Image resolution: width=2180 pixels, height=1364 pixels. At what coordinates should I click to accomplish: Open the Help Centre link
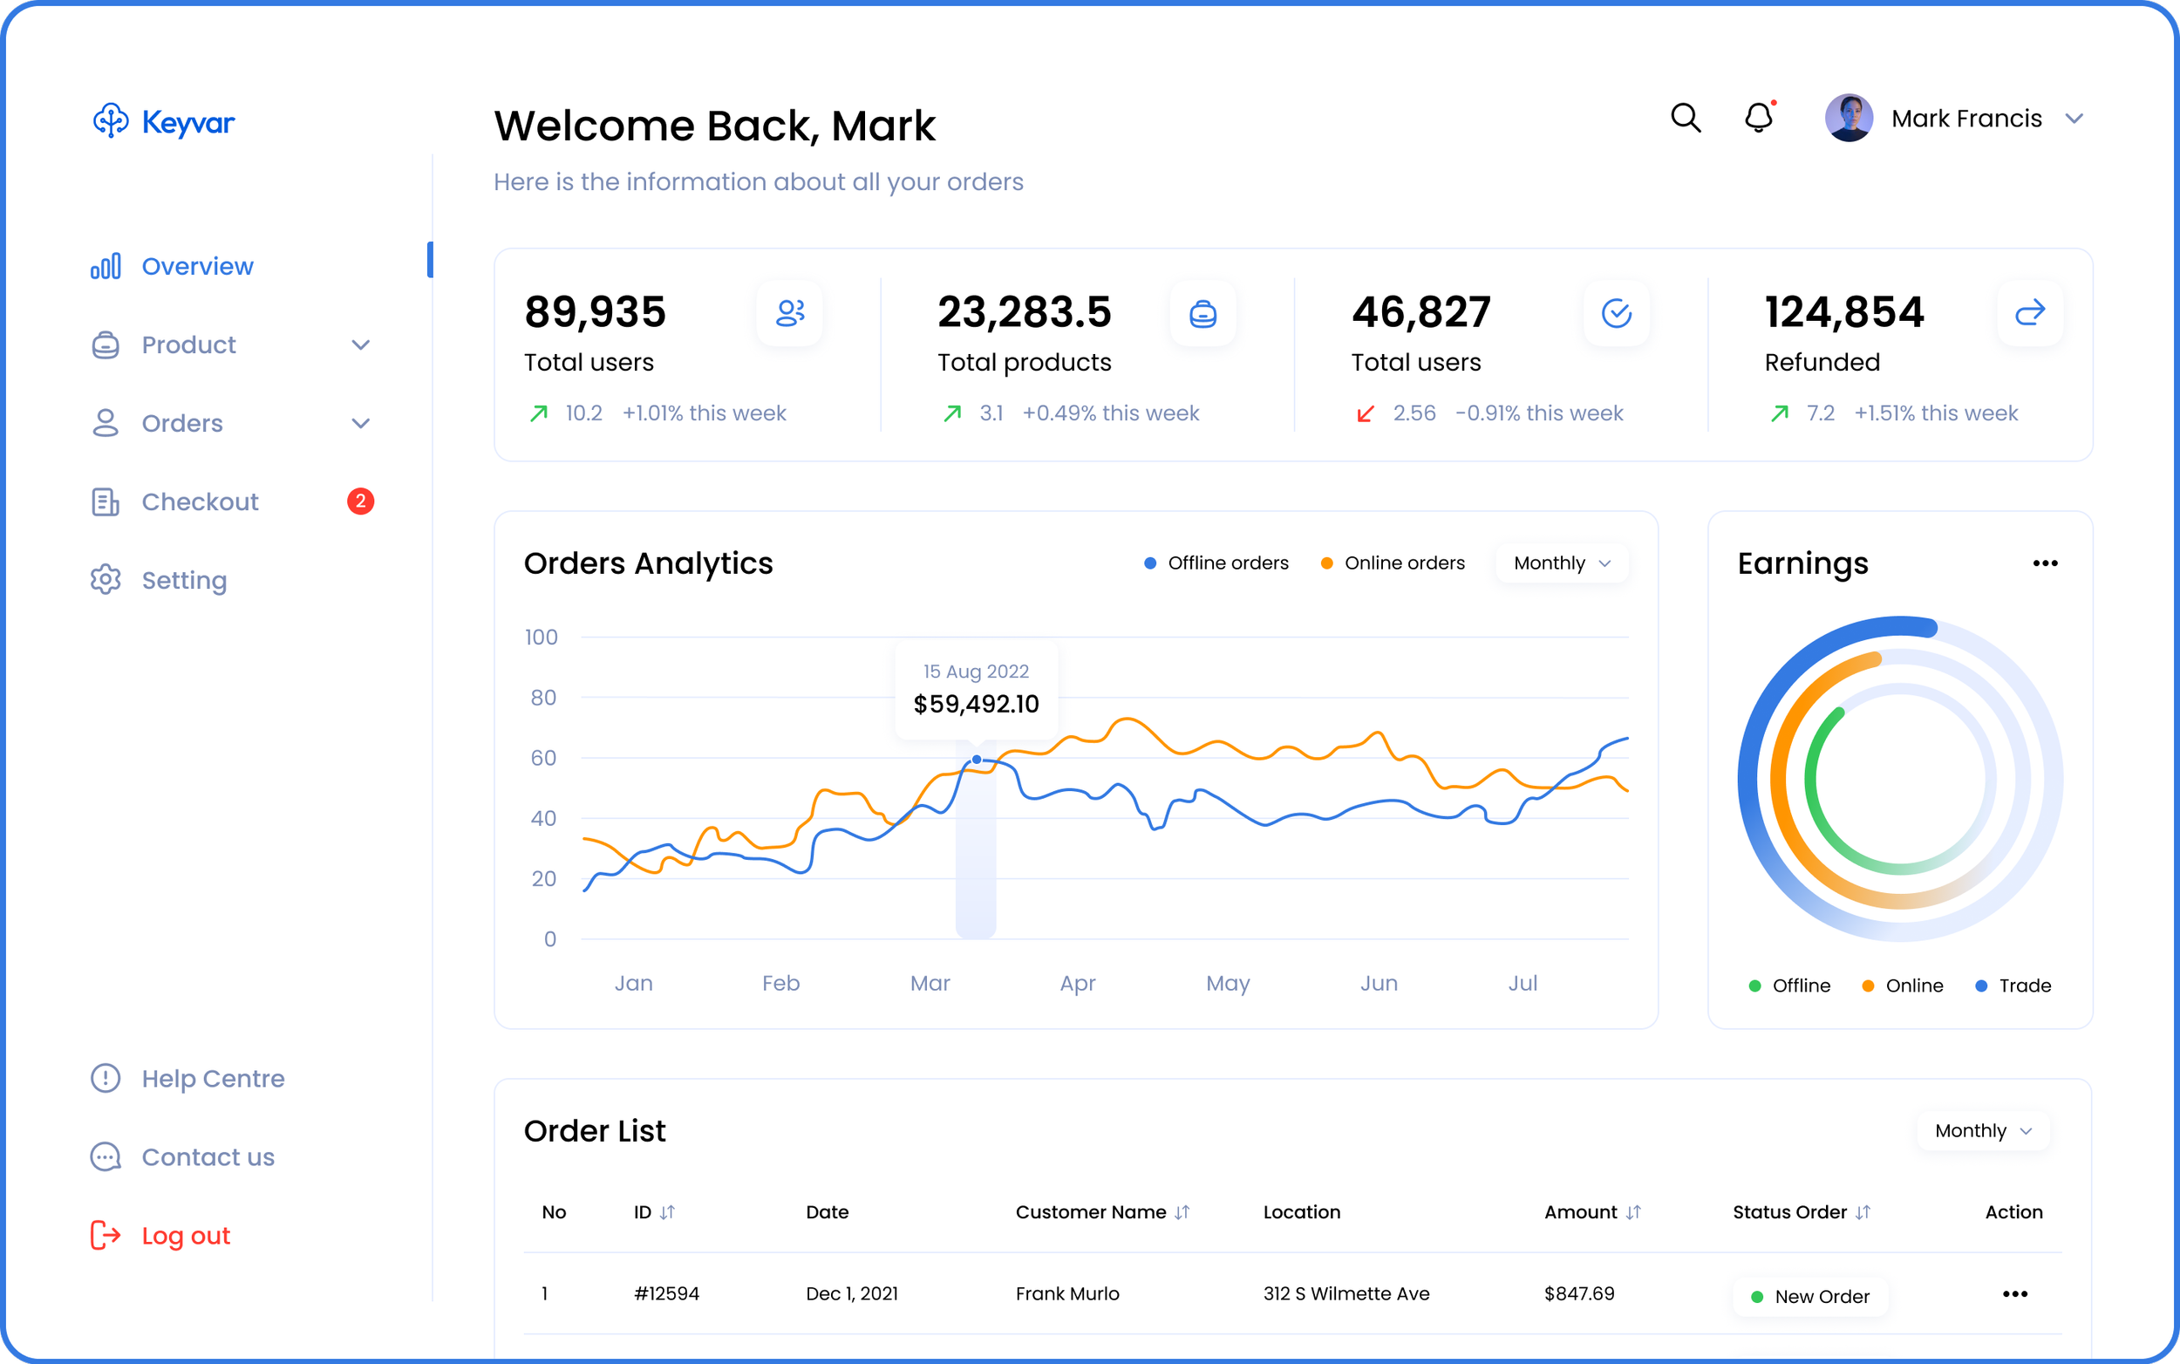click(x=212, y=1079)
